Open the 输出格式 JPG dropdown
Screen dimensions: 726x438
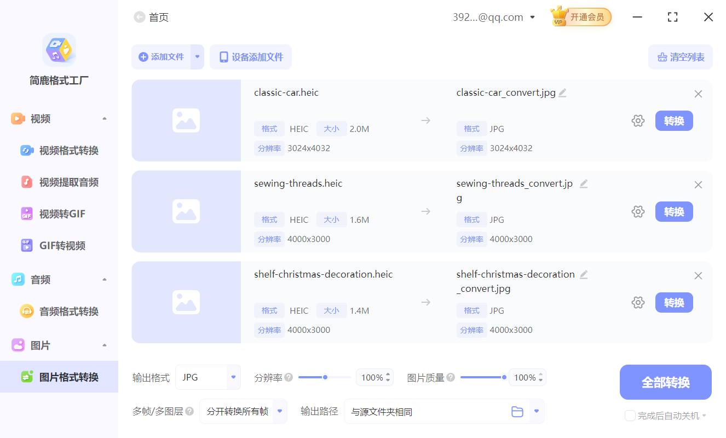pos(208,377)
